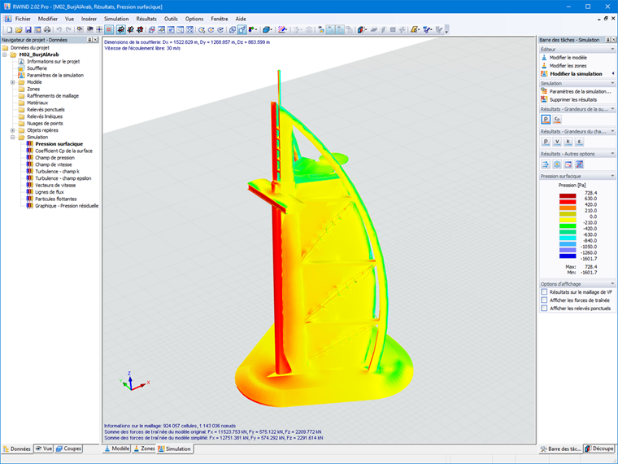Image resolution: width=618 pixels, height=464 pixels.
Task: Show turbulence epsilon 'ε' field result
Action: click(579, 142)
